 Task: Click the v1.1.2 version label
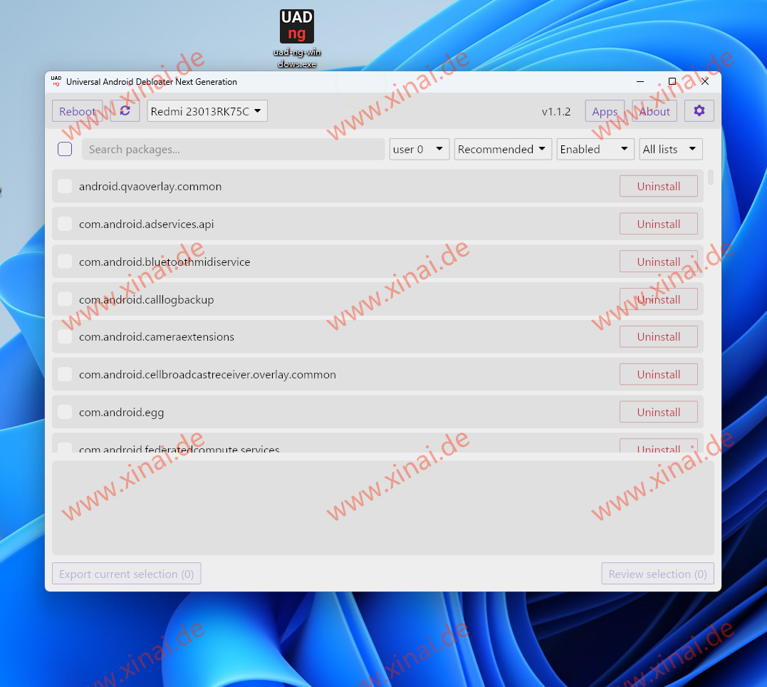tap(555, 112)
